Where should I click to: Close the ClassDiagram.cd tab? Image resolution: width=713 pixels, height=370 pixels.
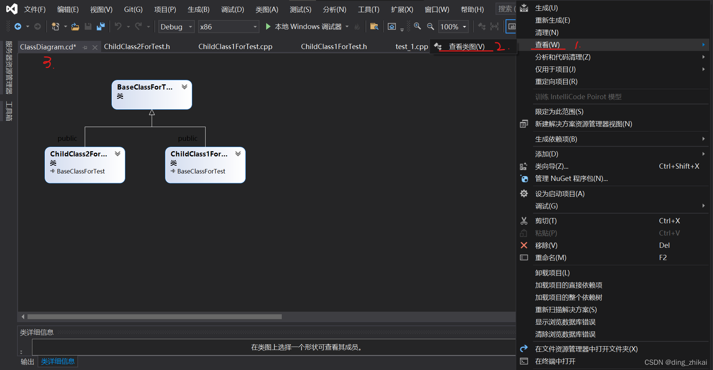[x=95, y=47]
